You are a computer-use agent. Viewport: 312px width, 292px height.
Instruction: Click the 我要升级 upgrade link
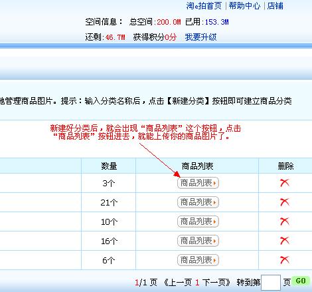coord(200,37)
